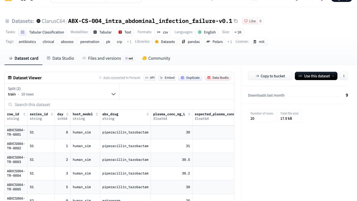Image resolution: width=357 pixels, height=201 pixels.
Task: Filter by the Text modality tag
Action: [x=125, y=32]
